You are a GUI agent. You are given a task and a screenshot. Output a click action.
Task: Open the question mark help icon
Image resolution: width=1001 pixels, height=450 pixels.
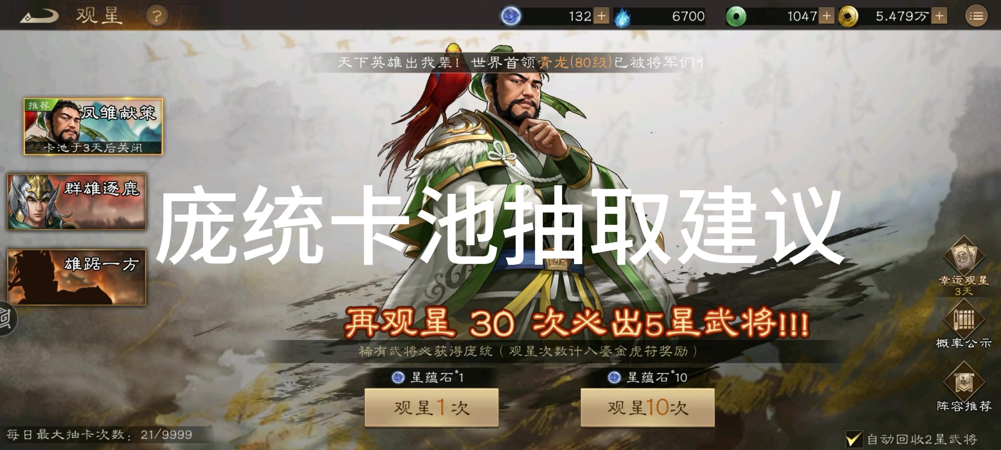(157, 16)
